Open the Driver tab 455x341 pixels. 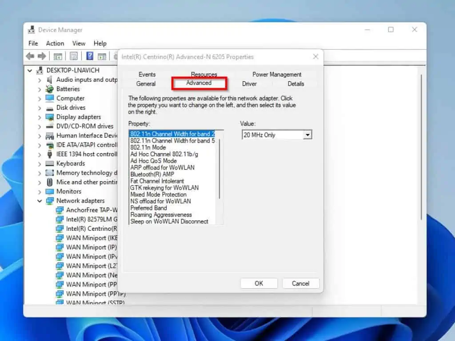[249, 83]
